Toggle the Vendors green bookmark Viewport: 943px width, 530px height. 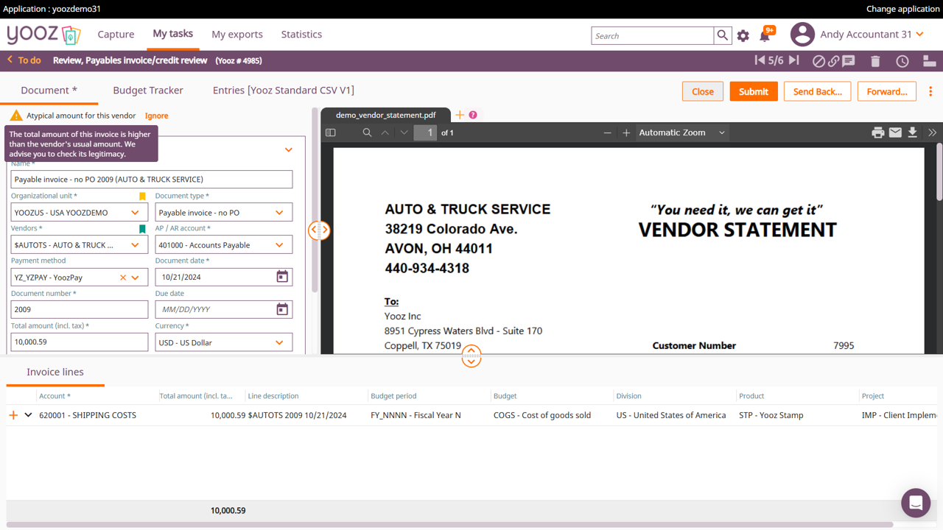[x=142, y=229]
